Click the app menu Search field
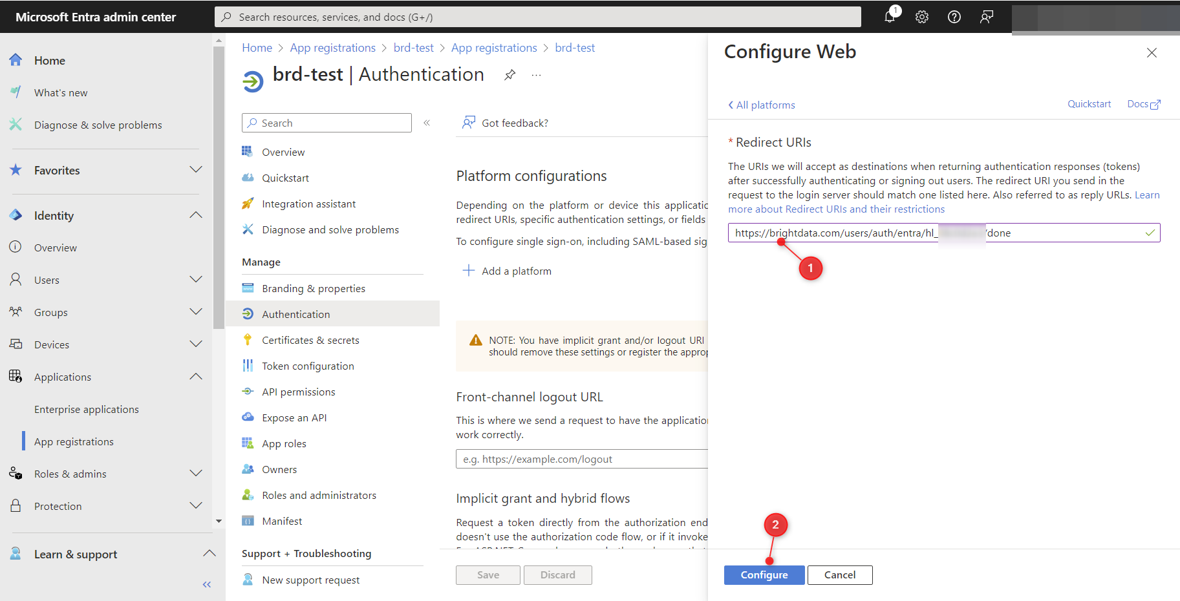Viewport: 1180px width, 601px height. coord(327,123)
